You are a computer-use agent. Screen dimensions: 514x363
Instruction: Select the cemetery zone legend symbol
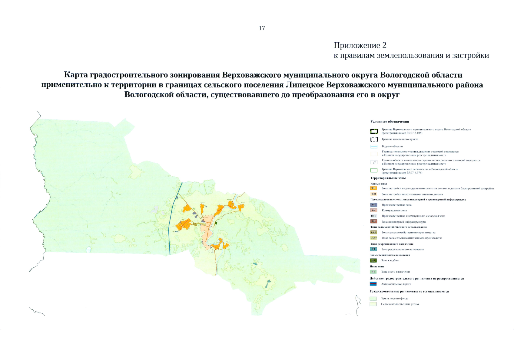pyautogui.click(x=373, y=260)
